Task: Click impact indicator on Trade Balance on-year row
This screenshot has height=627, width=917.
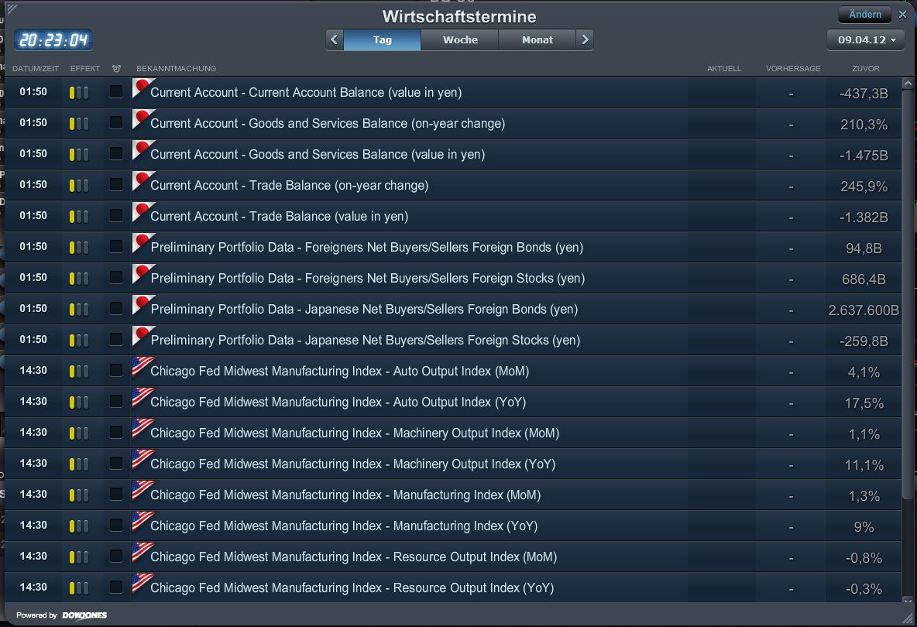Action: click(x=79, y=185)
